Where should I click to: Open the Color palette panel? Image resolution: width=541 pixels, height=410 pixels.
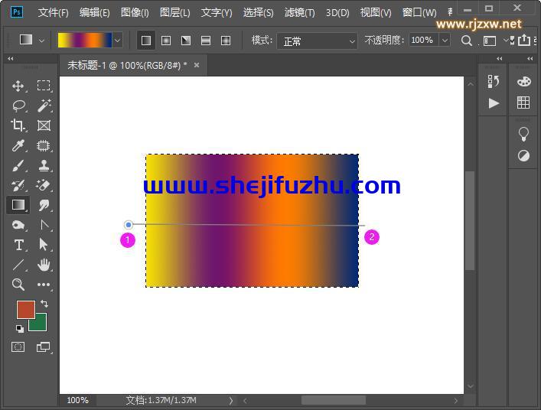coord(523,82)
